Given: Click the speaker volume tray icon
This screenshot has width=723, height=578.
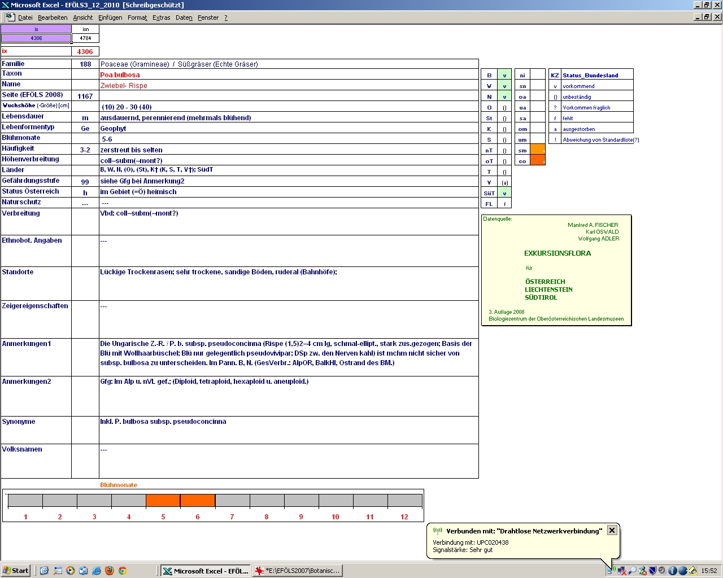Looking at the screenshot, I should point(662,571).
